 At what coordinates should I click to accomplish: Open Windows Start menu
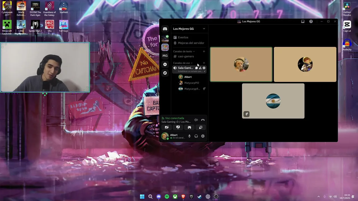pos(142,197)
